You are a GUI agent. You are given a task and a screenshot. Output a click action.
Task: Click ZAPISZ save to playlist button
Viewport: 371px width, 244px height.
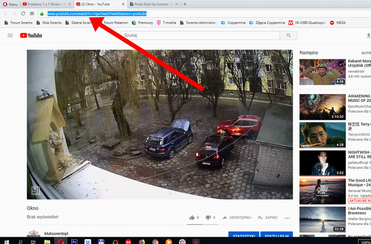[x=268, y=217]
